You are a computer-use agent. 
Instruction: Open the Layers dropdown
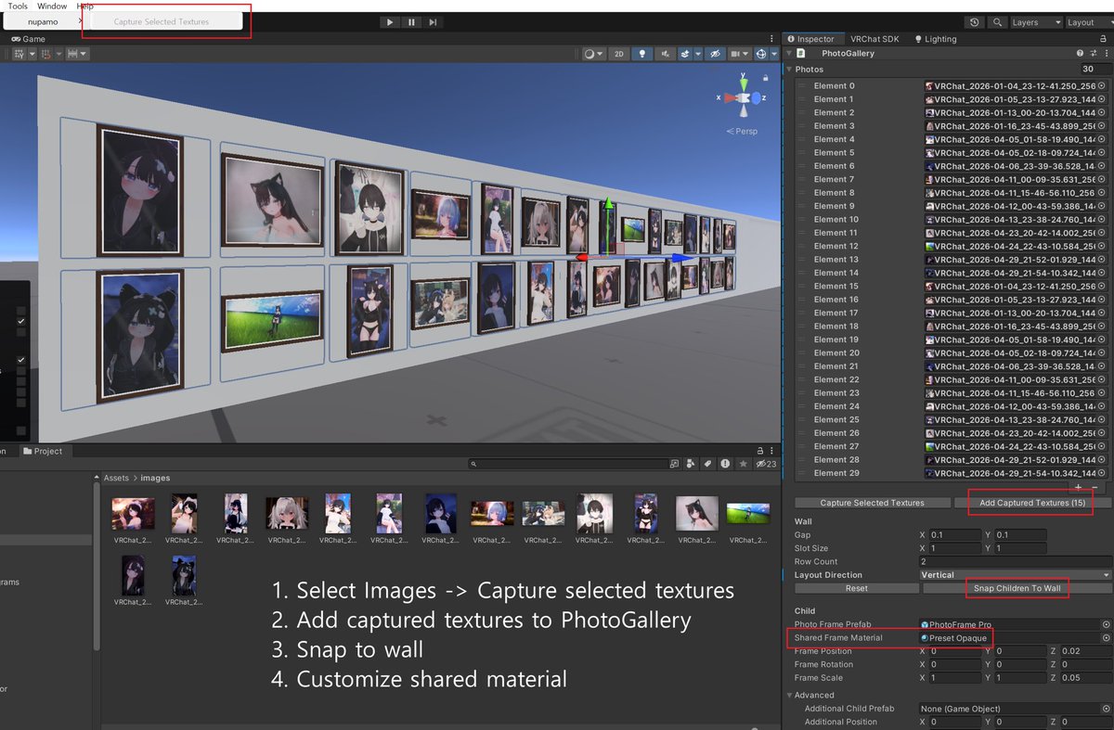[x=1035, y=22]
